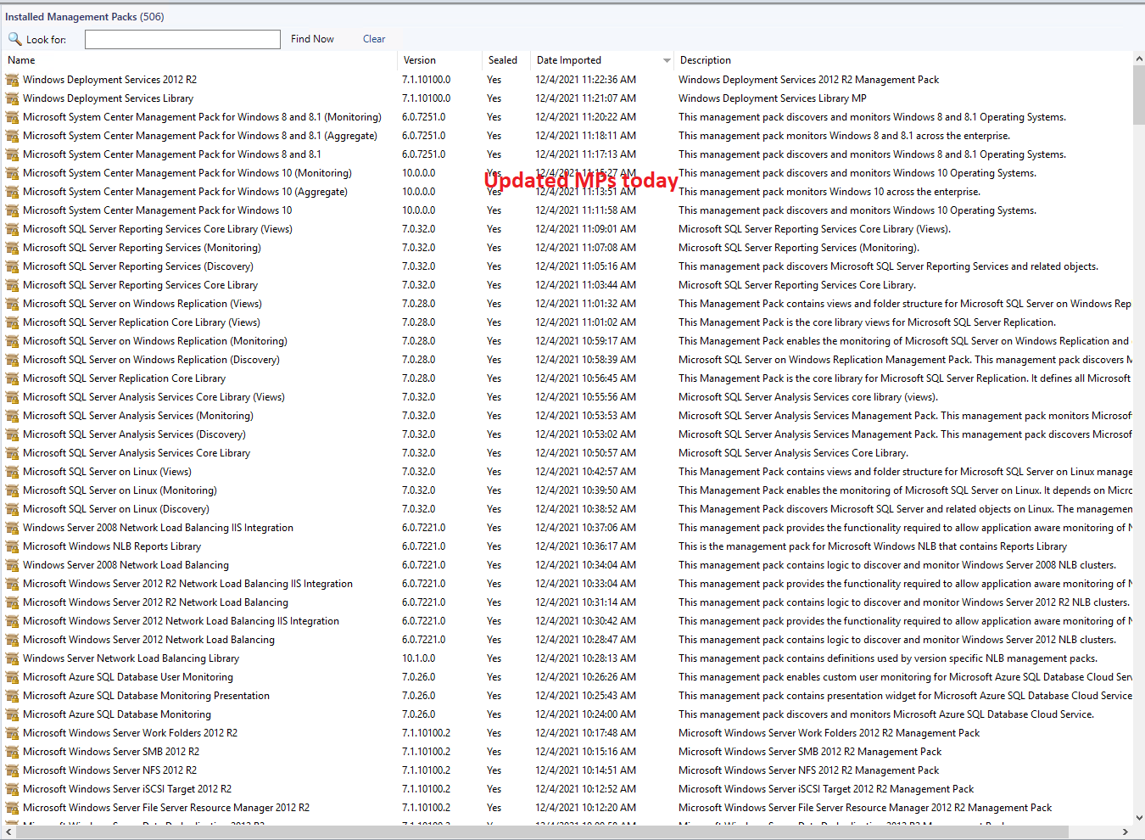Image resolution: width=1145 pixels, height=840 pixels.
Task: Click the vertical scrollbar thumb
Action: [x=1138, y=96]
